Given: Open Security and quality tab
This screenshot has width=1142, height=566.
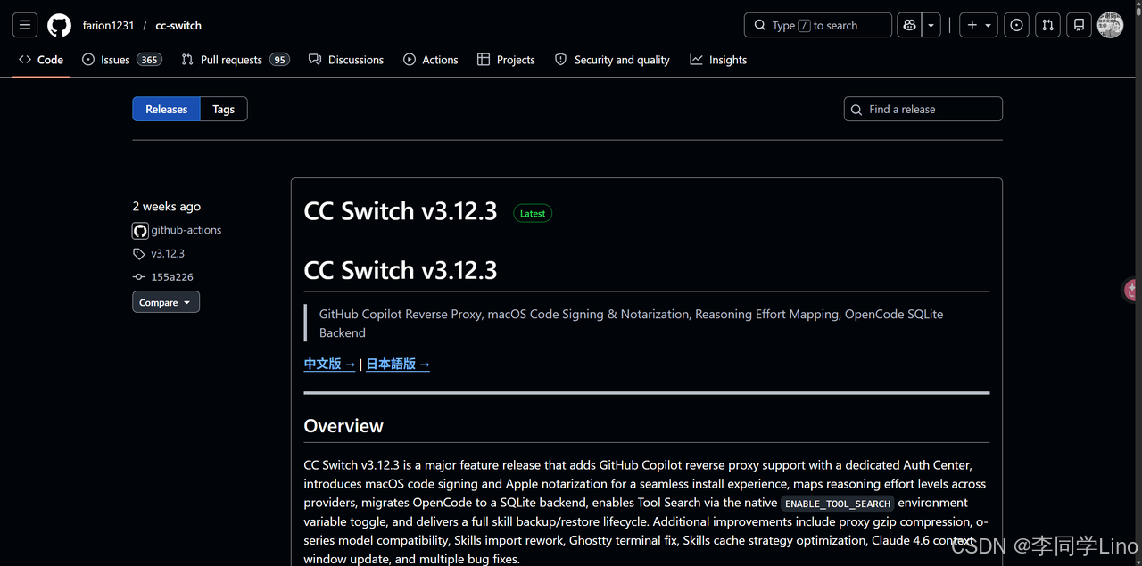Looking at the screenshot, I should pos(612,60).
